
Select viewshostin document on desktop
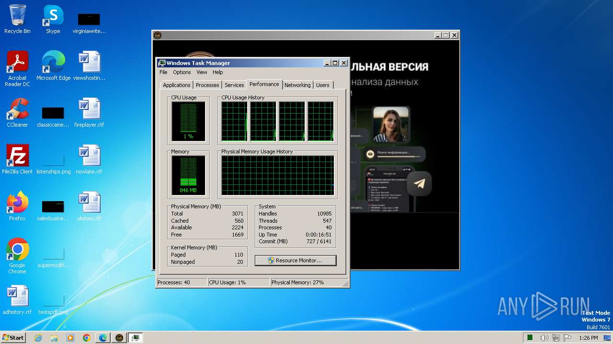click(x=89, y=66)
